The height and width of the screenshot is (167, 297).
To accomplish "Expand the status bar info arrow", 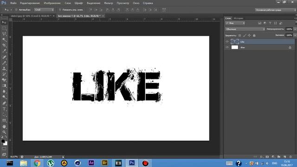I will [63, 157].
